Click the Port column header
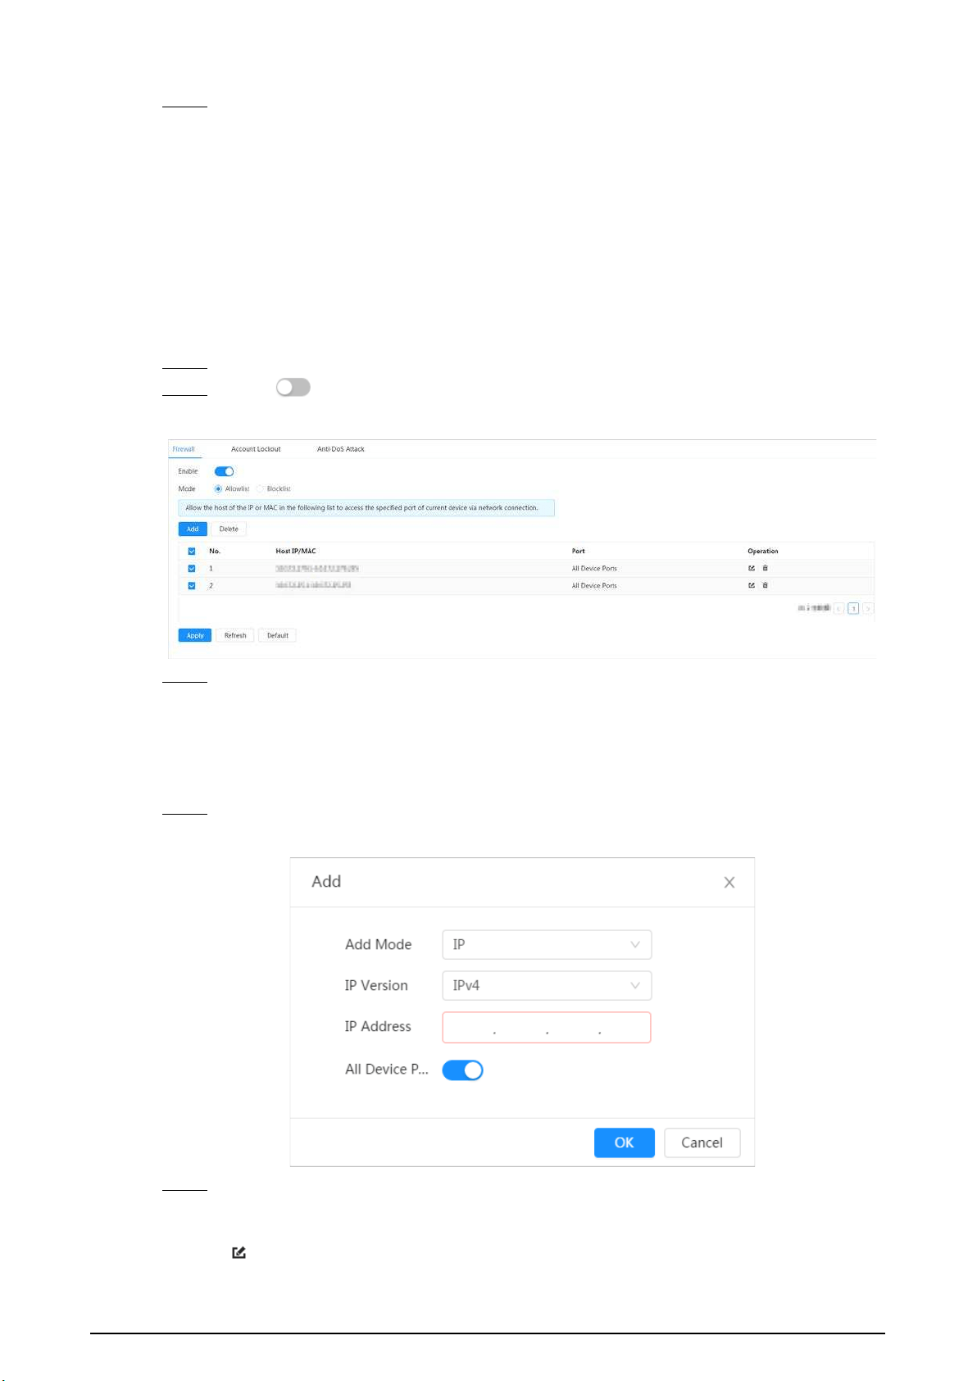This screenshot has width=977, height=1381. [579, 552]
